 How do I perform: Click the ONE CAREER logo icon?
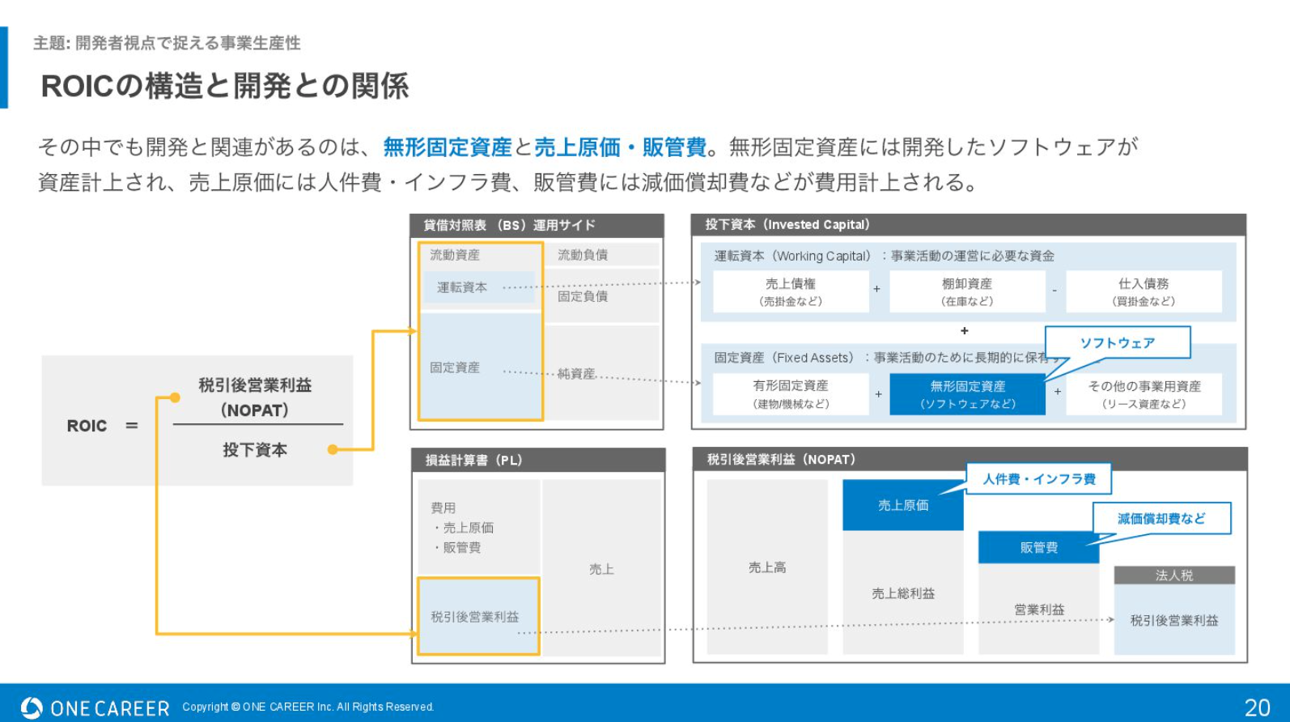pos(32,708)
